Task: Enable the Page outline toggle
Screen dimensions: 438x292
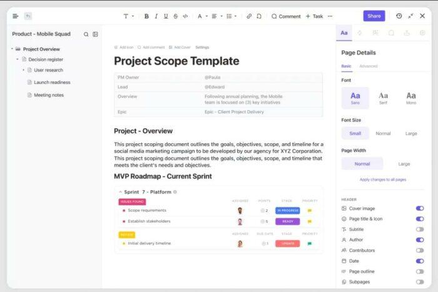Action: click(x=419, y=271)
